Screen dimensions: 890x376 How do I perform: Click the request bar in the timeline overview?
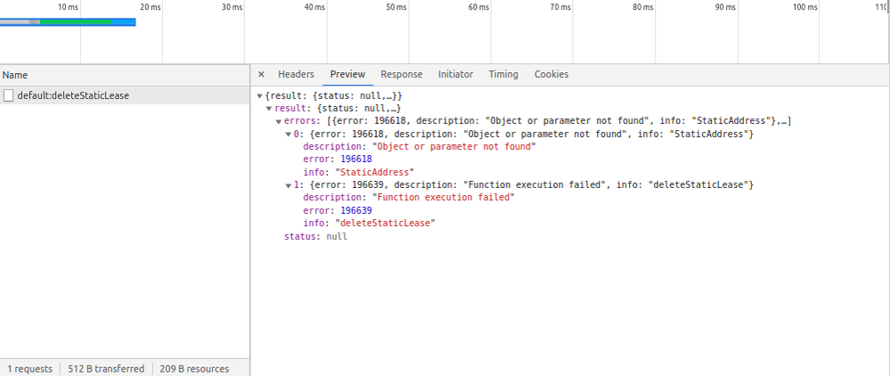click(x=68, y=22)
